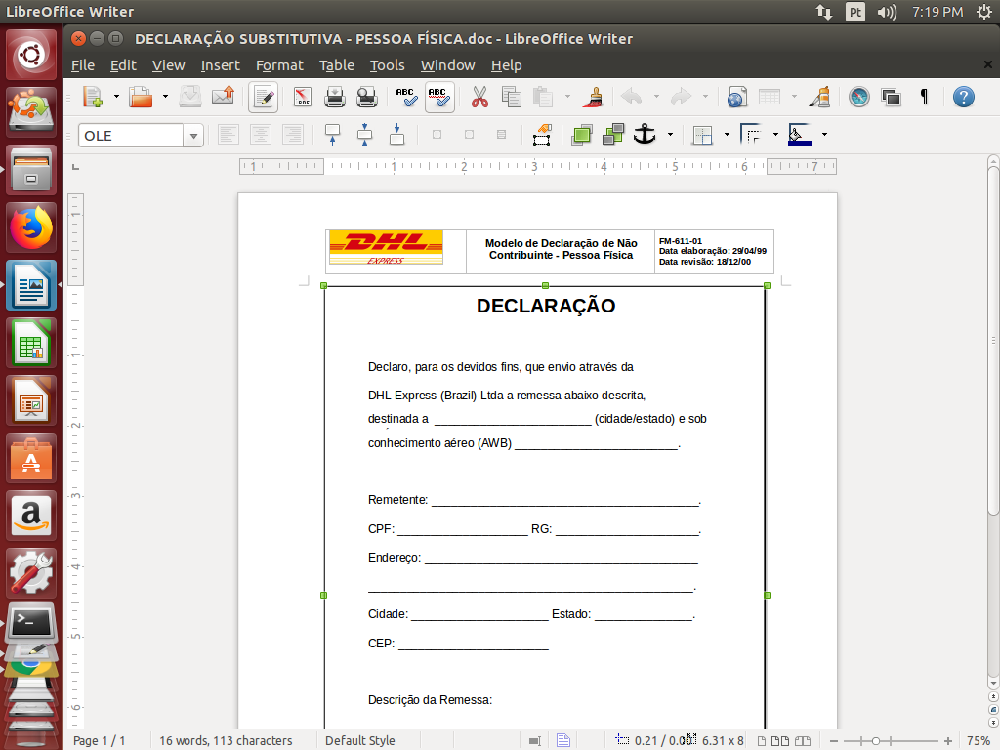Click the Cut scissors icon

(479, 97)
